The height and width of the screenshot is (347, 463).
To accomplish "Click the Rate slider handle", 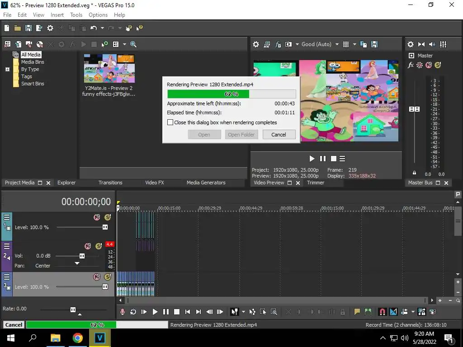I will point(73,309).
